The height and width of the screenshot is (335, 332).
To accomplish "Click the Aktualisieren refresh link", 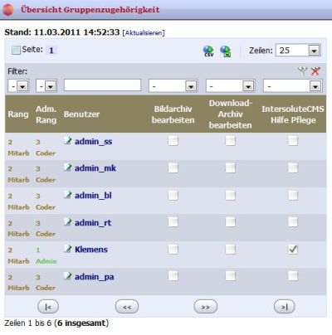I will pos(144,33).
